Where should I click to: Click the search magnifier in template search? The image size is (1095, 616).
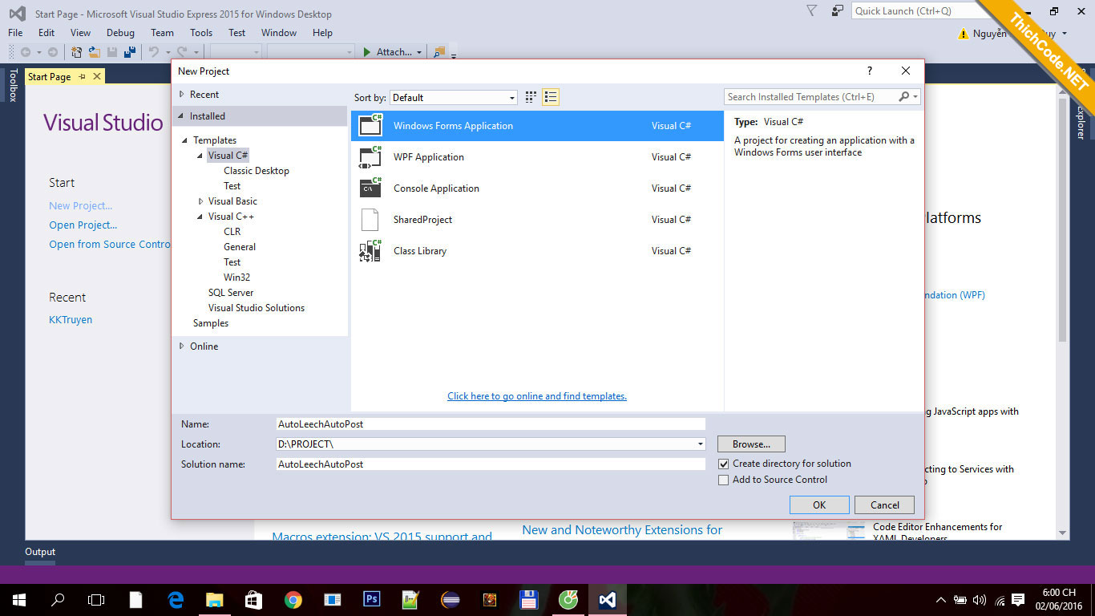tap(904, 97)
